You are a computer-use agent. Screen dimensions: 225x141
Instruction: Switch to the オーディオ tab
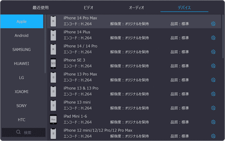point(136,8)
